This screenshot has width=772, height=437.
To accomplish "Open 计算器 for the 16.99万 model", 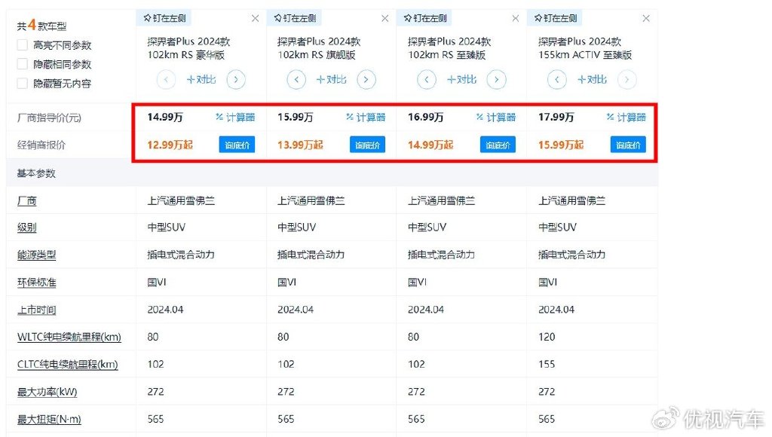I will coord(496,117).
